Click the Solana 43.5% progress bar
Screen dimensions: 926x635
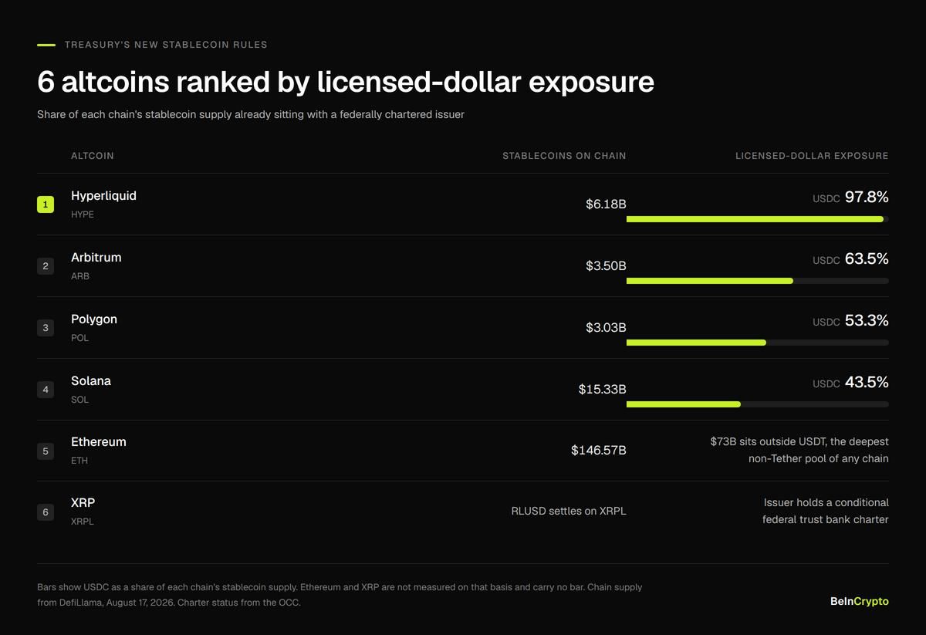click(x=758, y=404)
